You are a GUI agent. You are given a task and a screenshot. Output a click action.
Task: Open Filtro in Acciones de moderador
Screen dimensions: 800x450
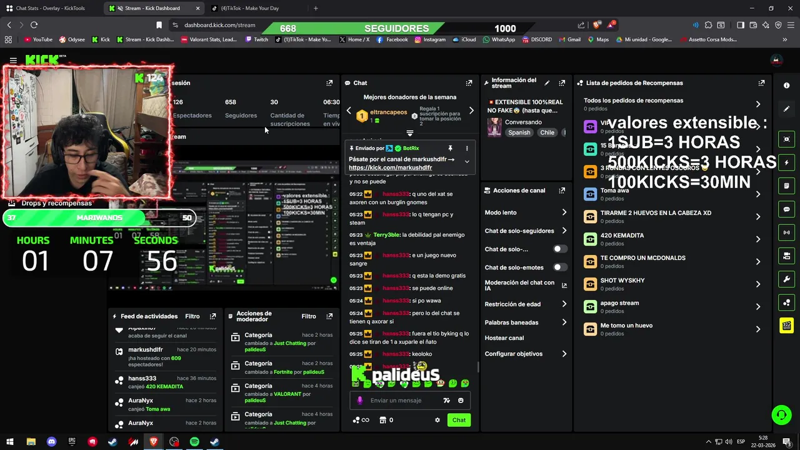pos(309,316)
